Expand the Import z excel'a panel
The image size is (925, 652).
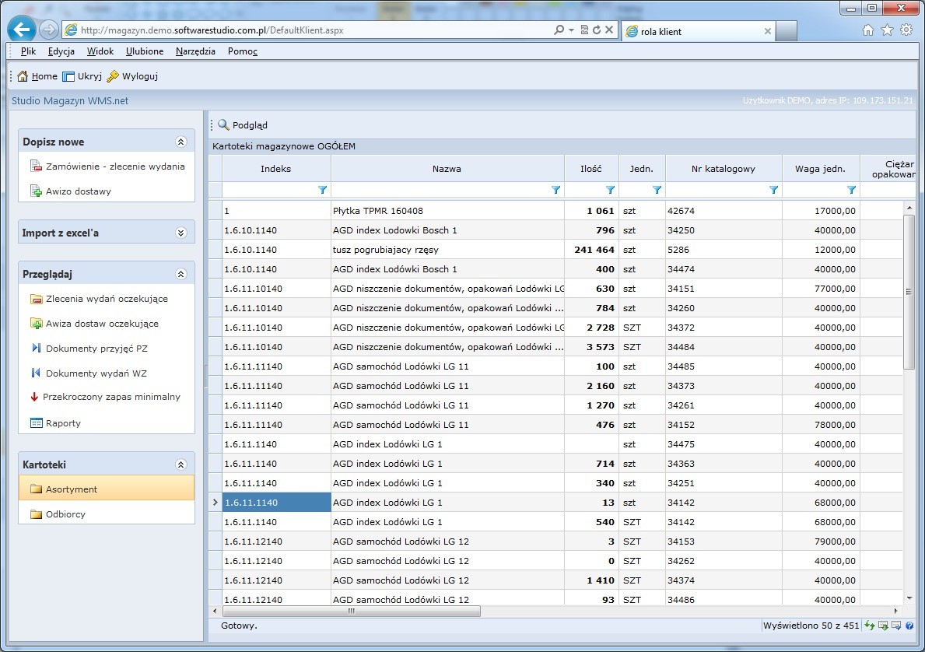[x=181, y=233]
